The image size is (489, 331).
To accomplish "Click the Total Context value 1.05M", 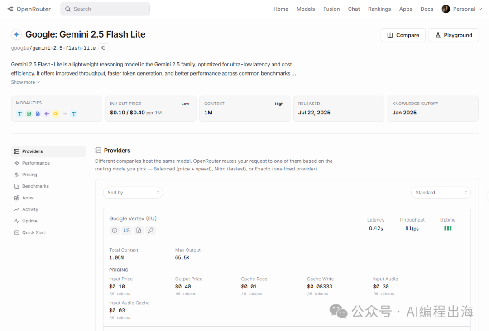I will coord(116,257).
